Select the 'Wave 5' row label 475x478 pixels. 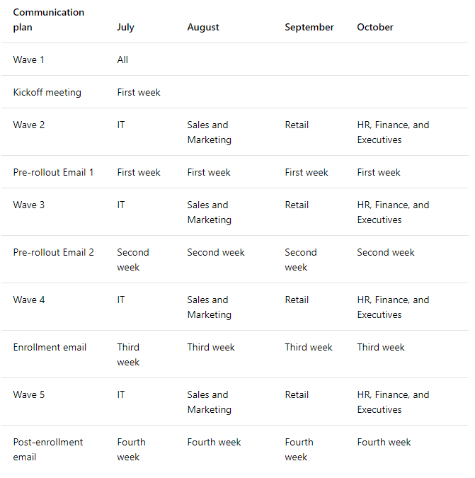pos(29,394)
